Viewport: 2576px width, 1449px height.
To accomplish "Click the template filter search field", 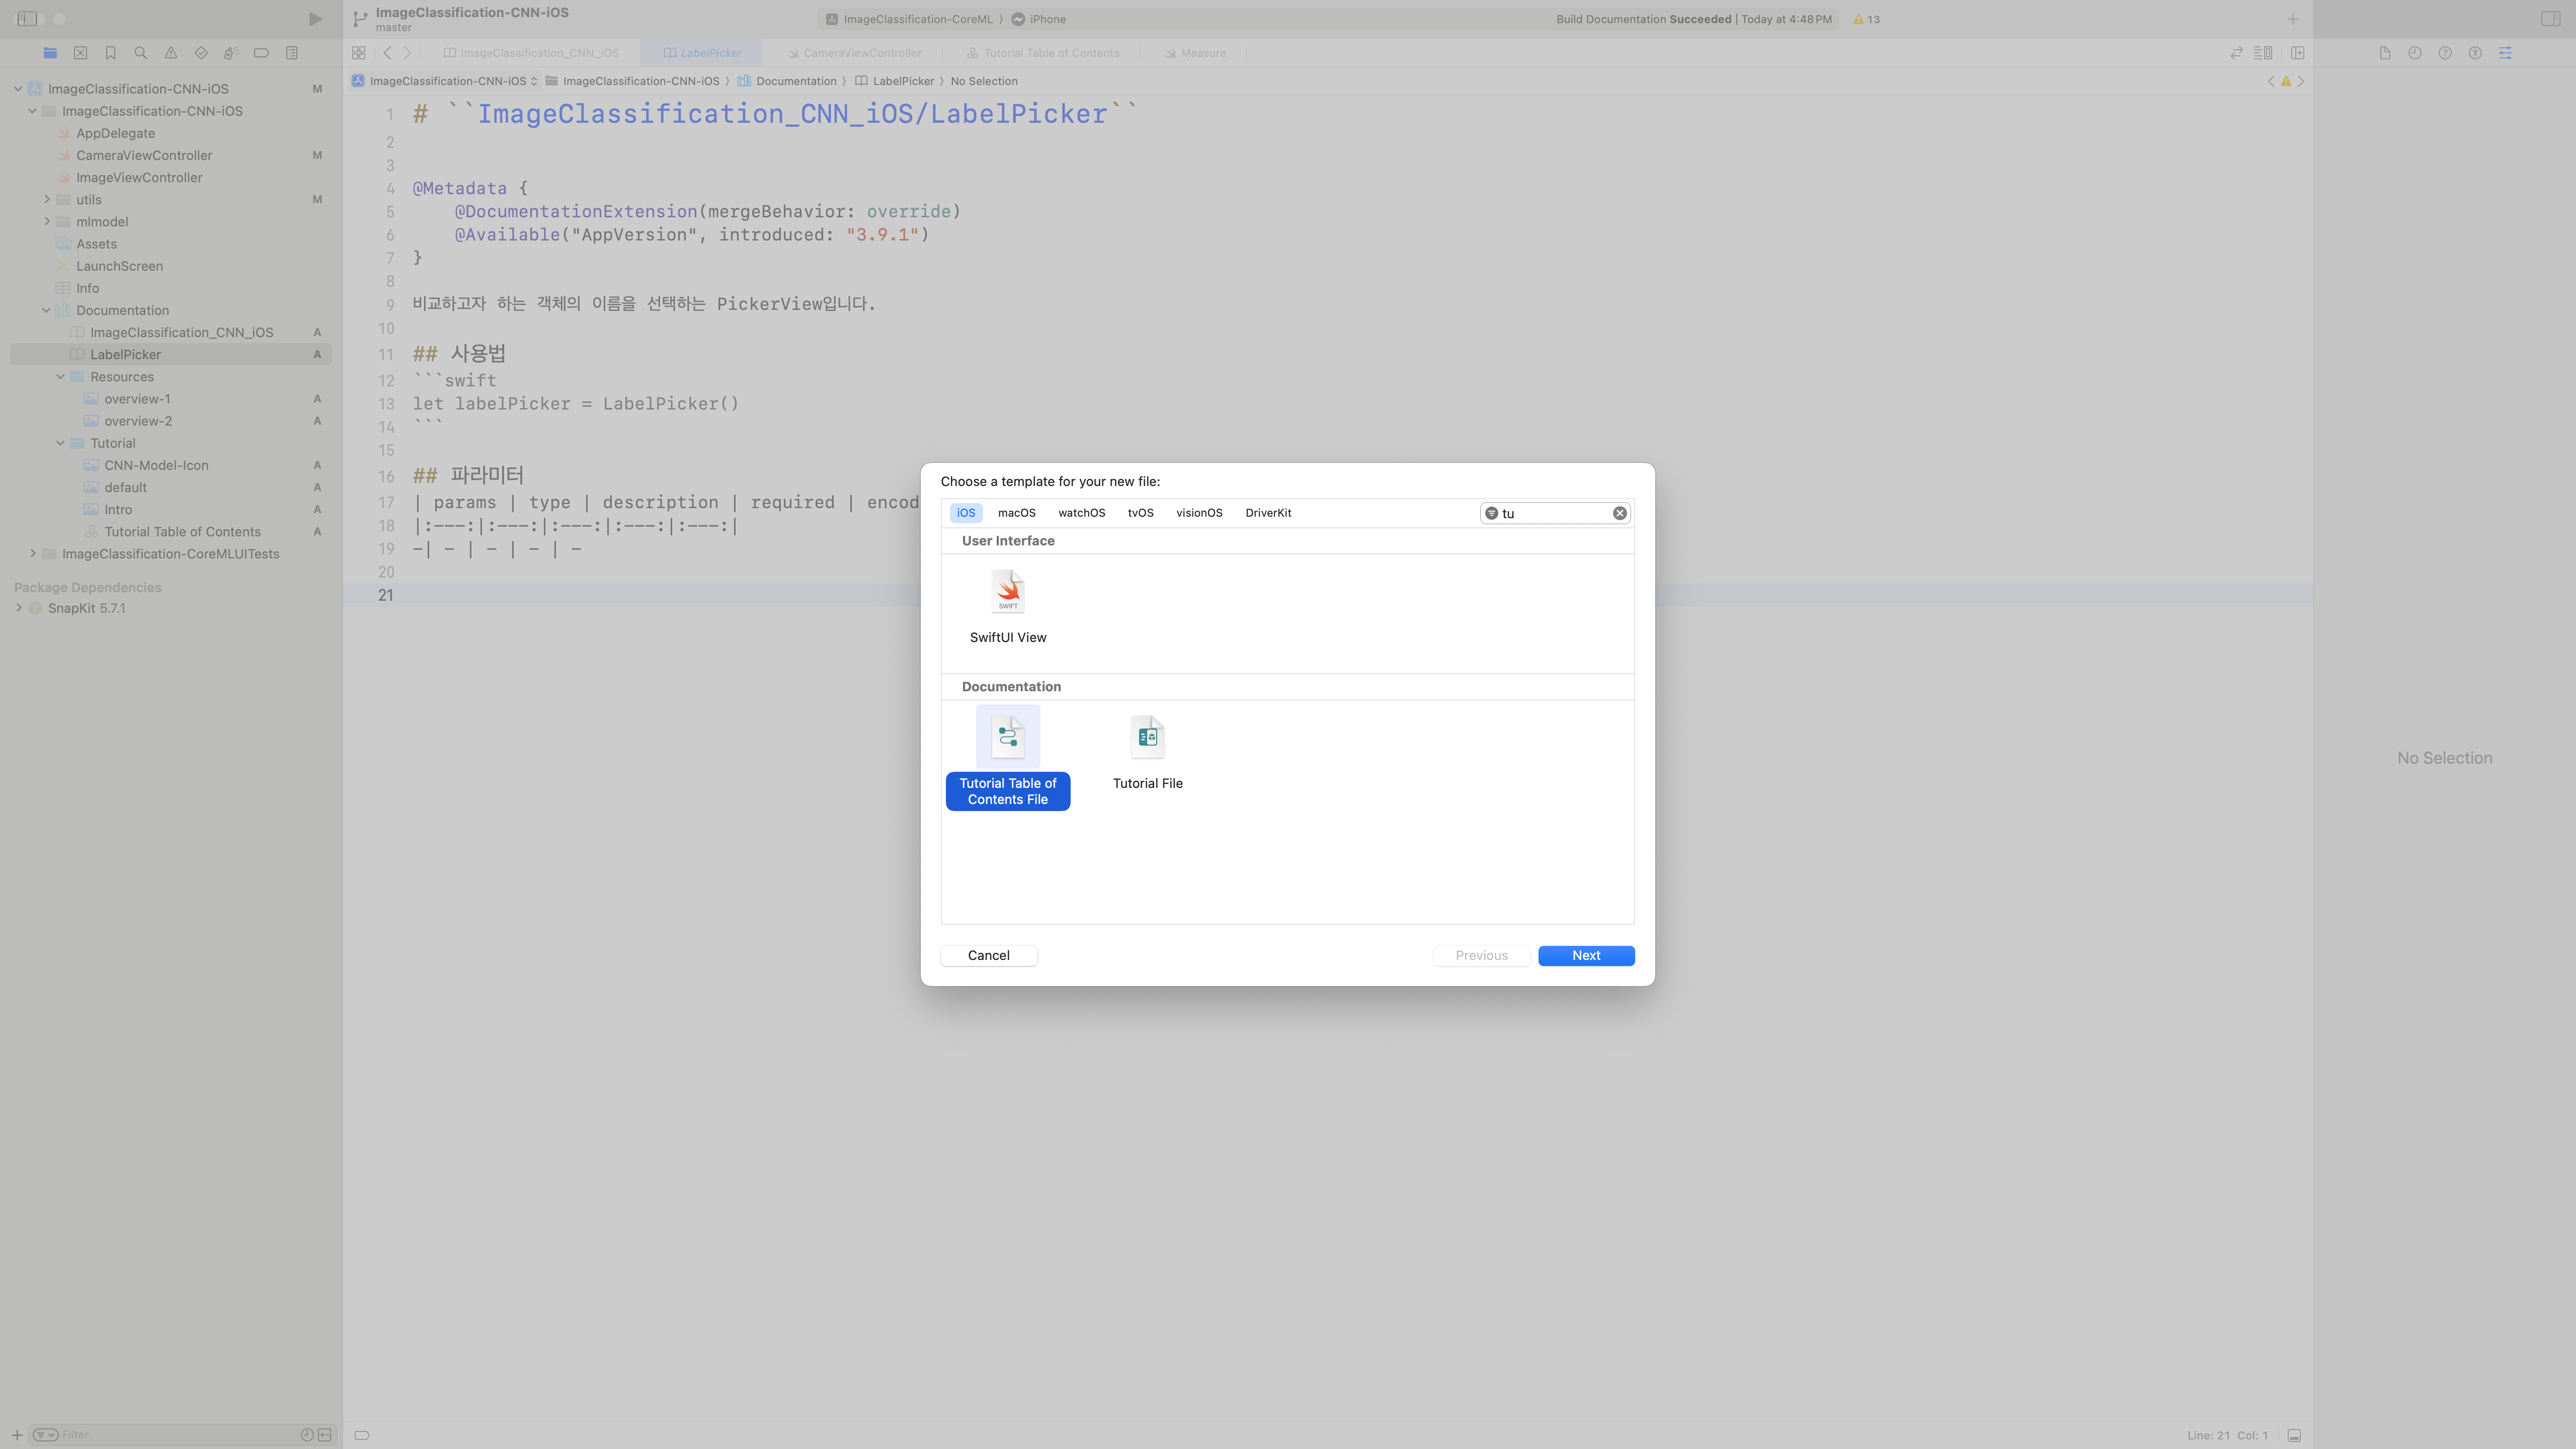I will pyautogui.click(x=1555, y=513).
